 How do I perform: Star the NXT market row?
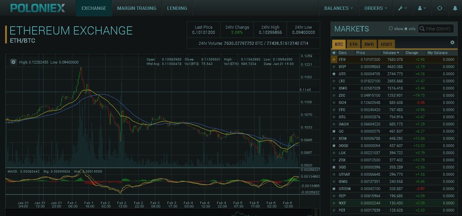(334, 203)
